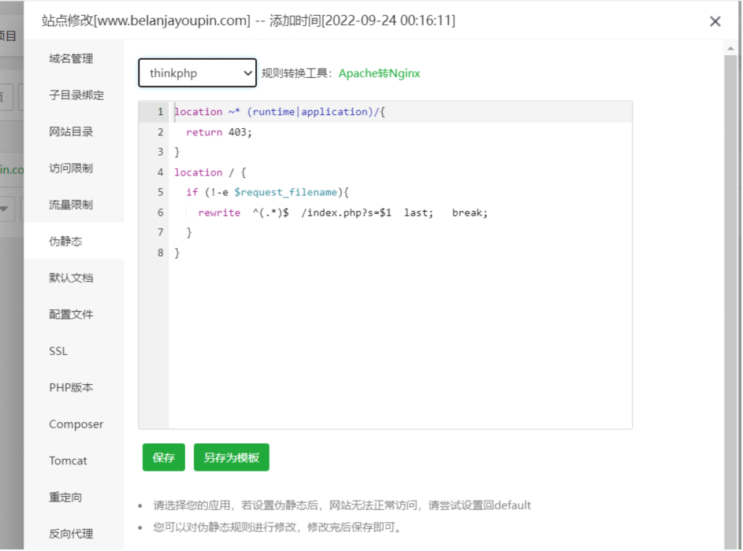This screenshot has width=743, height=551.
Task: Click the 'location / {' code line
Action: click(x=210, y=172)
